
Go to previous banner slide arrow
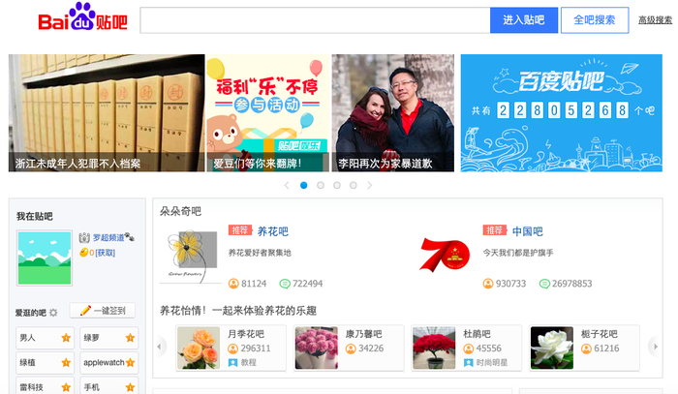coord(287,185)
